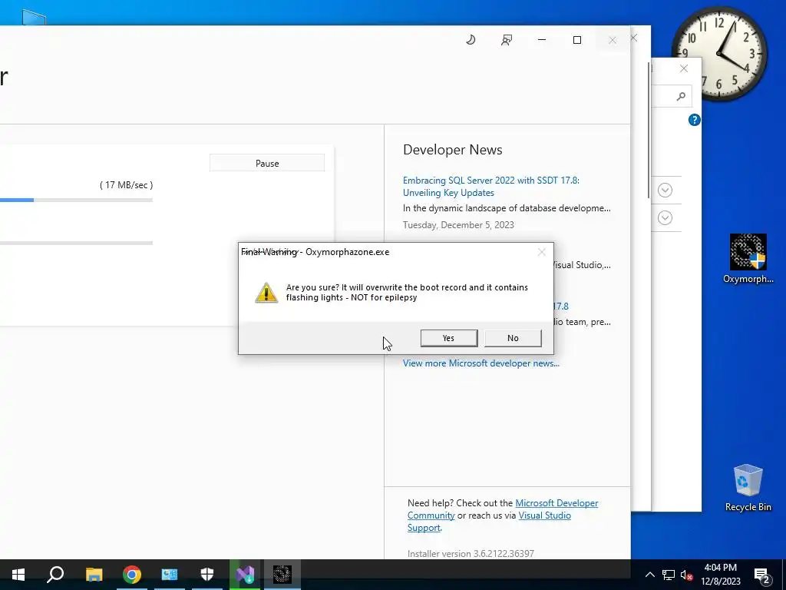Open taskbar clock showing 4:04 PM
The width and height of the screenshot is (786, 590).
pyautogui.click(x=720, y=575)
